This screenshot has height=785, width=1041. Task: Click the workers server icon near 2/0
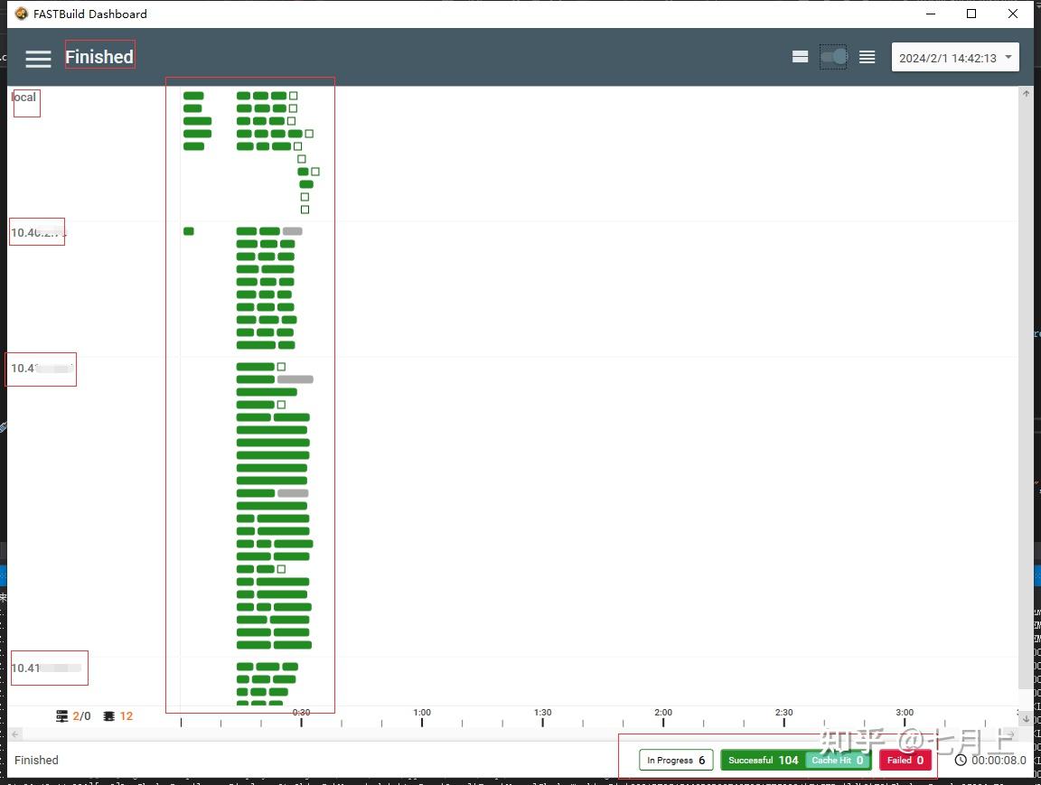[61, 716]
